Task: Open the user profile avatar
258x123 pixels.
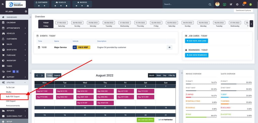Action: coord(217,4)
